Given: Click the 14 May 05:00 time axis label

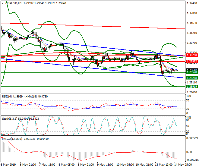Looking at the screenshot, I should [x=183, y=165].
